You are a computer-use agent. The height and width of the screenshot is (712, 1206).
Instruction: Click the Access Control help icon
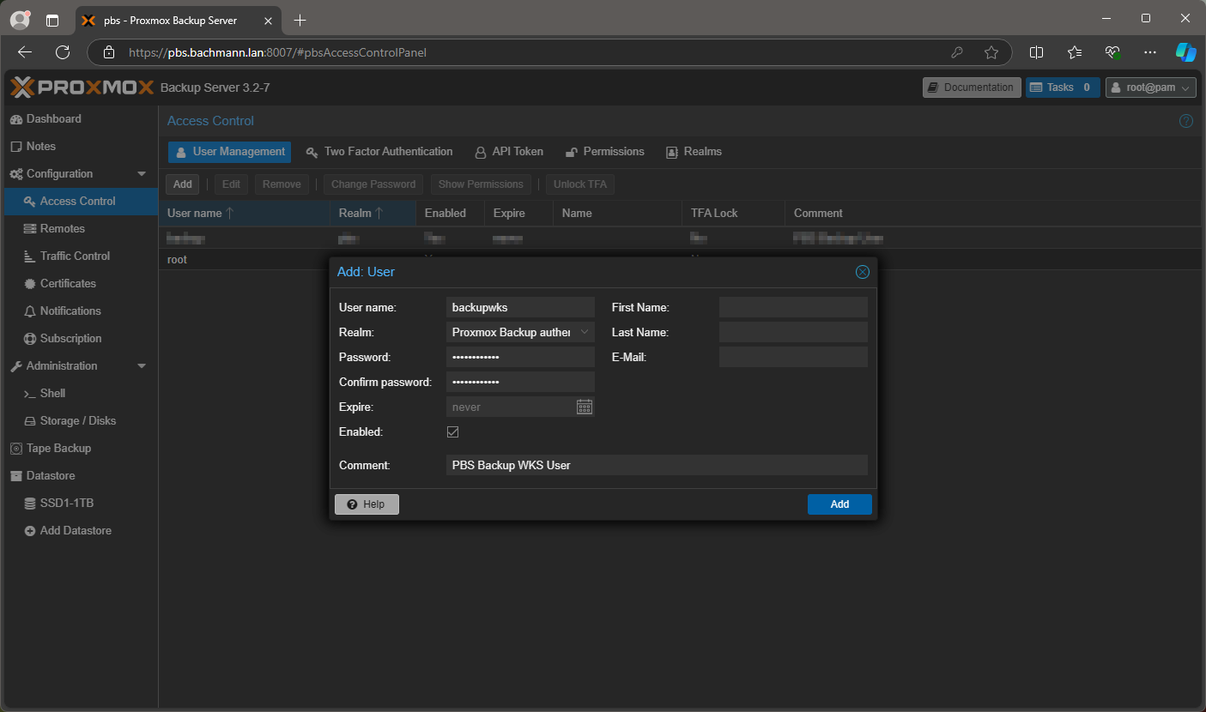pos(1186,121)
